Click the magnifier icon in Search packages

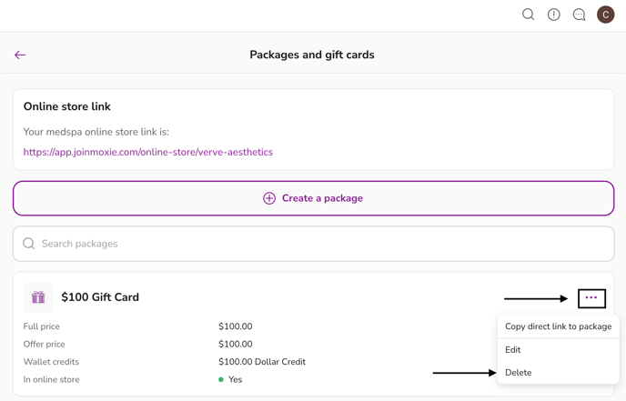[29, 244]
